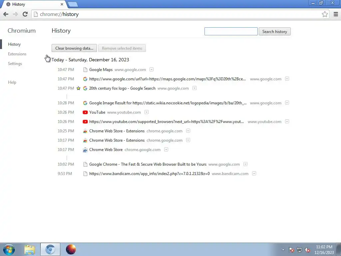Open dropdown for maps.google.com url entry
Viewport: 341px width, 256px height.
287,79
